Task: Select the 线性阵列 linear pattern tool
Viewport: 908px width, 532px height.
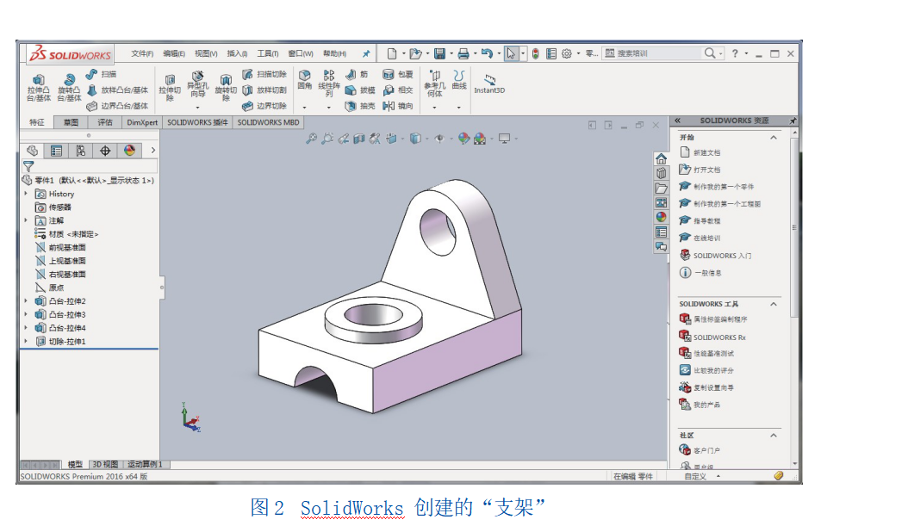Action: point(329,84)
